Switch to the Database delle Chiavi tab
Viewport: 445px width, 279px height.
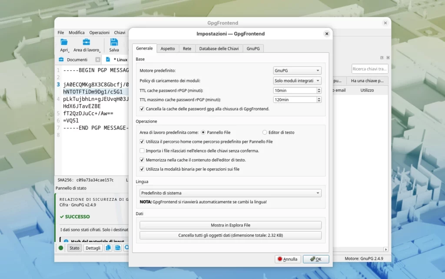click(219, 49)
